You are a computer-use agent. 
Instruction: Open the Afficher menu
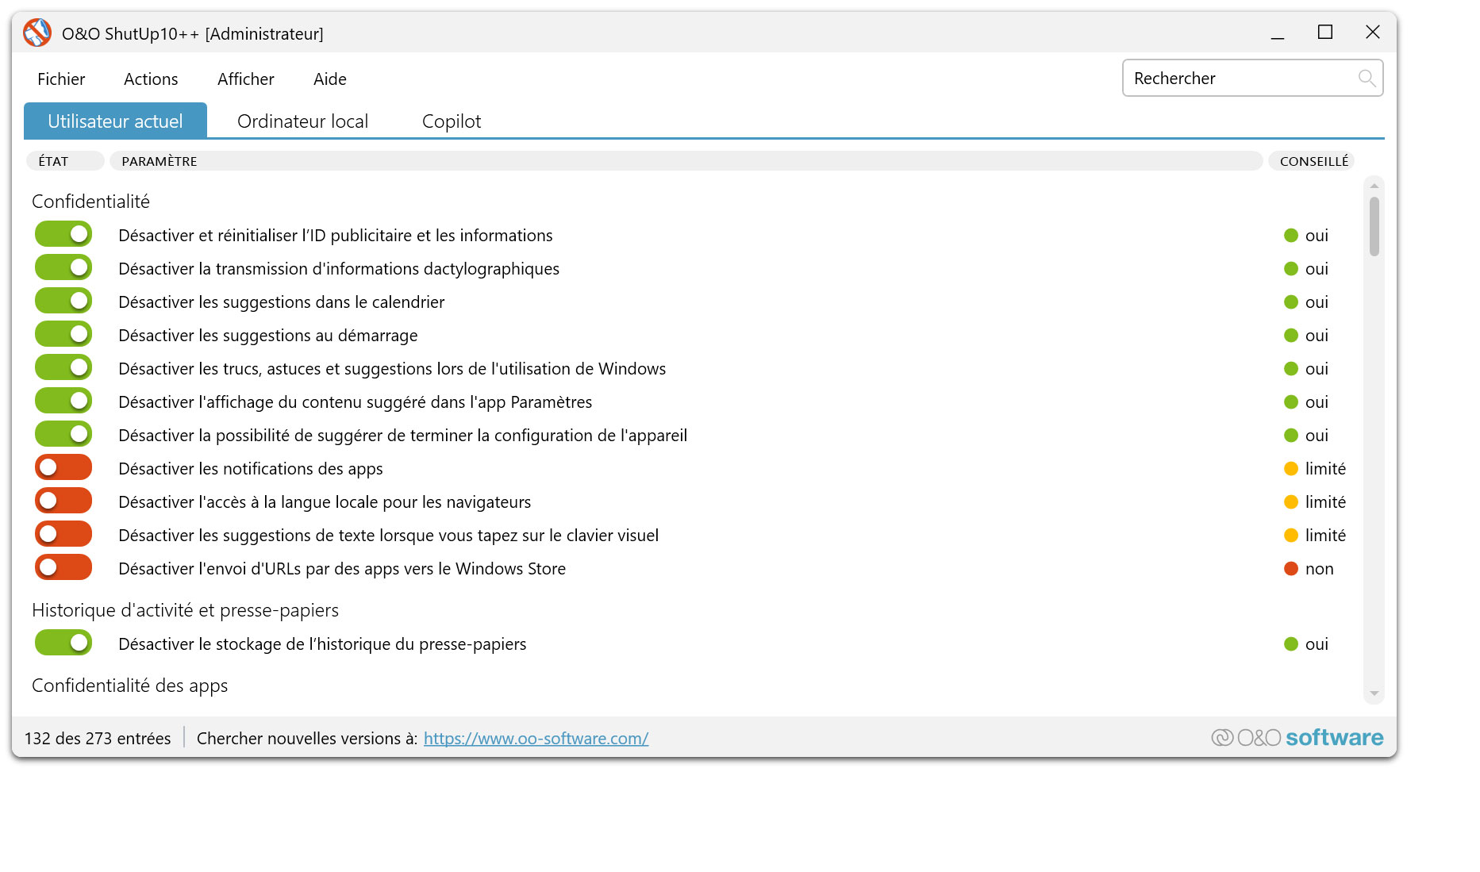click(245, 79)
